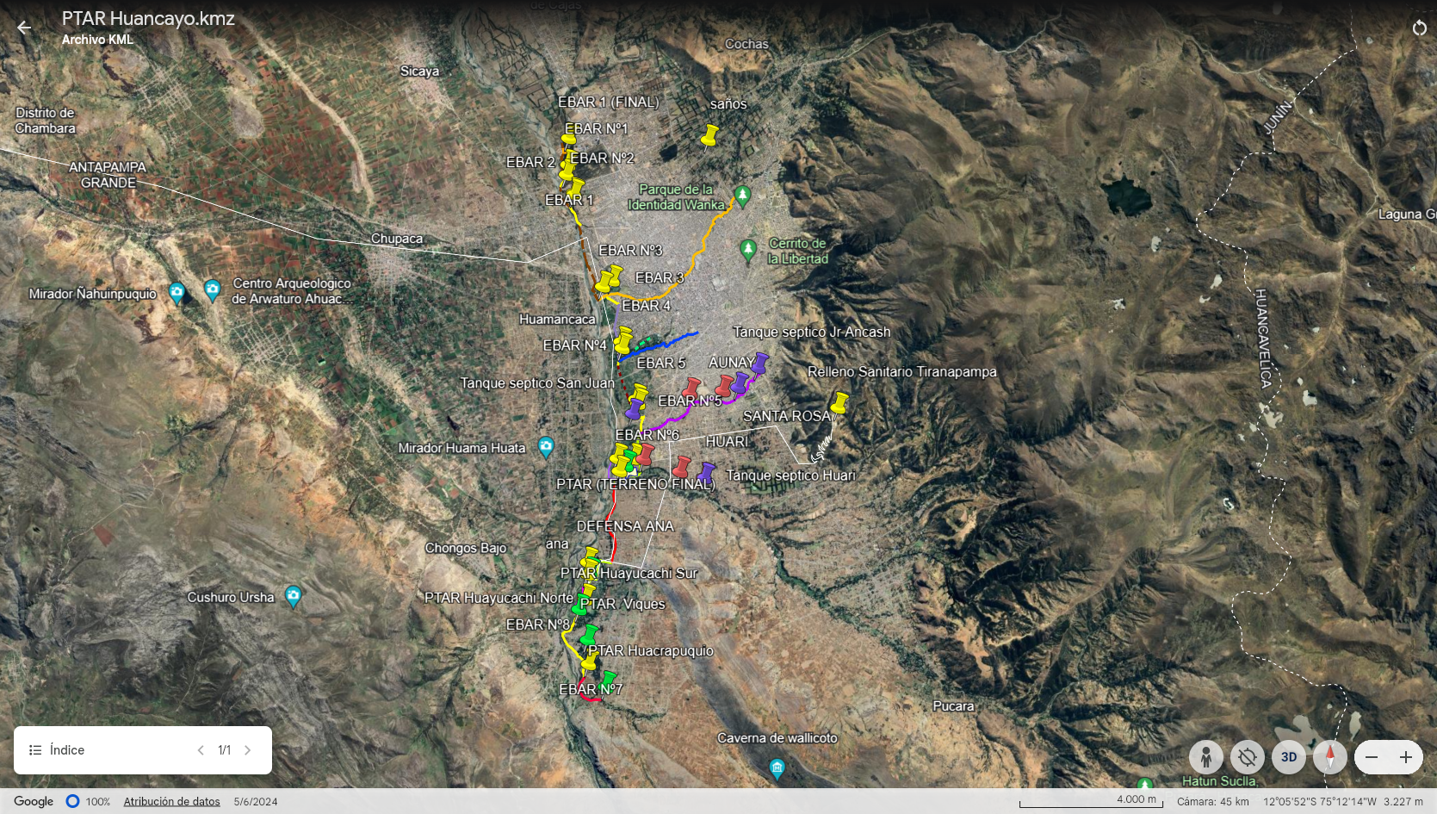Screen dimensions: 1437x814
Task: Click Centro Arqueologico de Arwaturo camera marker
Action: (213, 290)
